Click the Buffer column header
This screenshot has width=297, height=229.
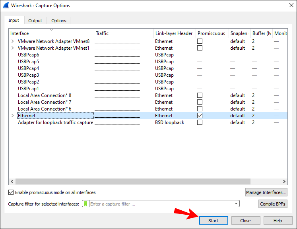262,33
